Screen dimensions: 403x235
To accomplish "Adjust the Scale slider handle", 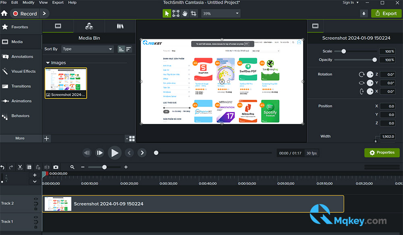I will point(343,52).
